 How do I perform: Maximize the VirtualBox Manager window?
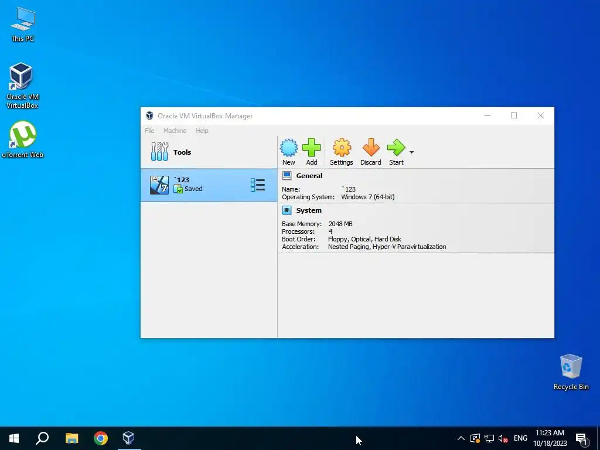point(514,115)
